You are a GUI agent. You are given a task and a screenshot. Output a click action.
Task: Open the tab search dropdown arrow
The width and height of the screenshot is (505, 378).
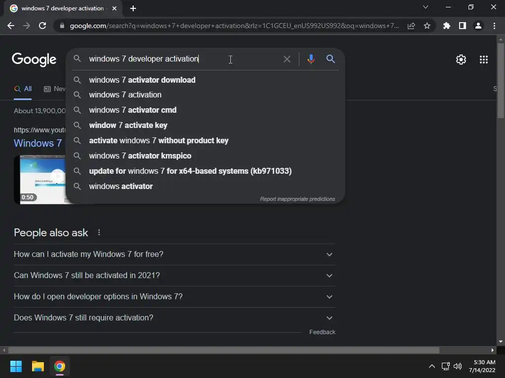(x=426, y=7)
